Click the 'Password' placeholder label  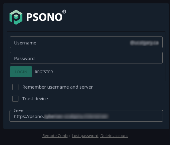point(24,59)
